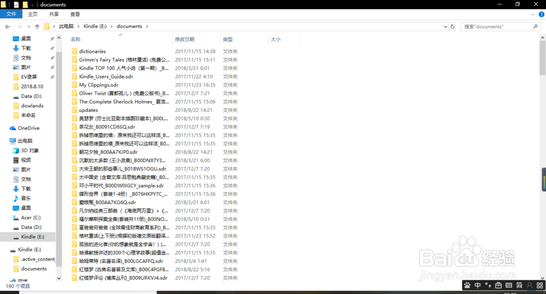Switch to the 主页 ribbon tab

pyautogui.click(x=33, y=14)
